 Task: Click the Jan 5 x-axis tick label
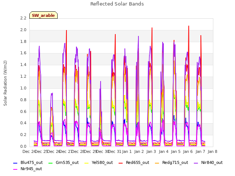tap(176, 151)
